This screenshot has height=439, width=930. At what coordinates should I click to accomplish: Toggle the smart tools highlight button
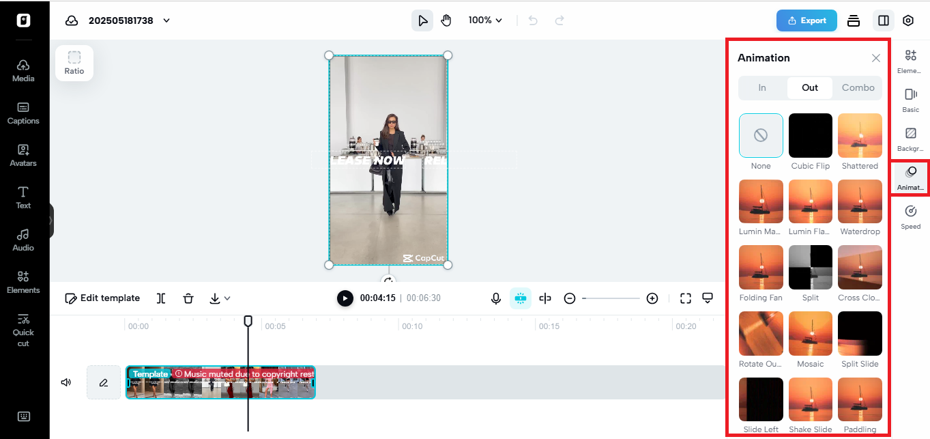tap(521, 298)
